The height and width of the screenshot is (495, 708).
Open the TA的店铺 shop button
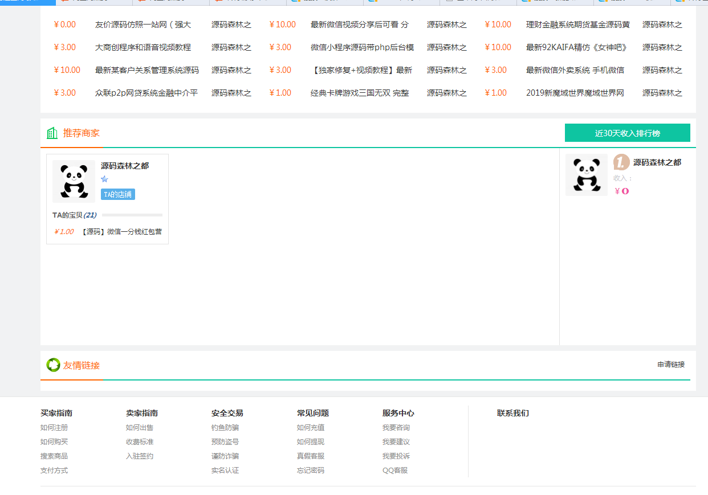117,194
